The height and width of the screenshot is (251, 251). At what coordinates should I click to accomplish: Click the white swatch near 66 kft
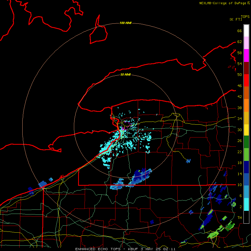click(x=246, y=31)
